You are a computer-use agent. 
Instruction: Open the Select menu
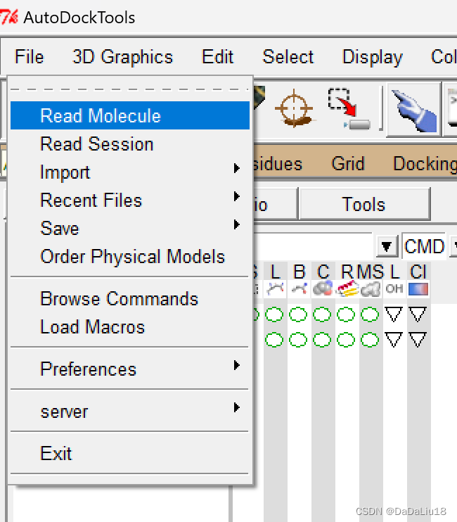point(288,56)
